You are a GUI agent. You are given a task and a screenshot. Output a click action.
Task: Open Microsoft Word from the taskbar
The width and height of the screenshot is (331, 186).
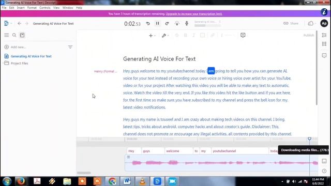127,181
